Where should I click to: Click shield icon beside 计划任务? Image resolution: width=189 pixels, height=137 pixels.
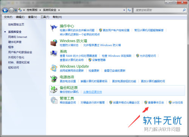[170, 103]
